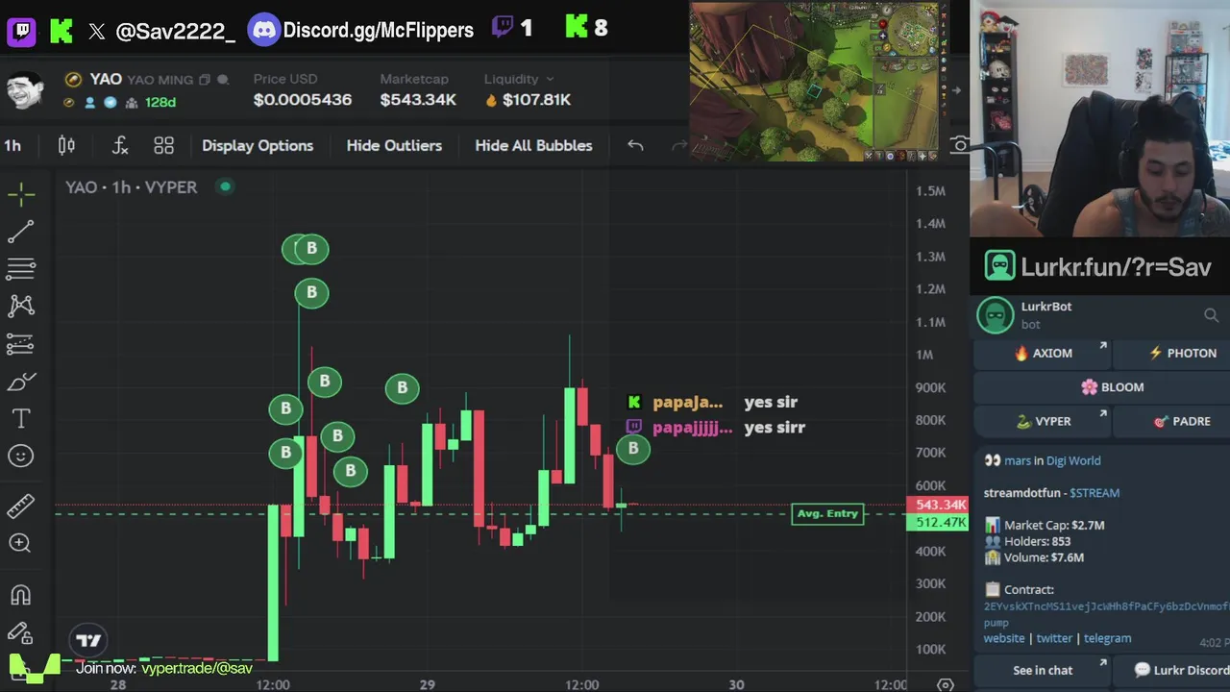Screen dimensions: 1230x692
Task: Open Lurkr Discord button
Action: click(x=1173, y=670)
